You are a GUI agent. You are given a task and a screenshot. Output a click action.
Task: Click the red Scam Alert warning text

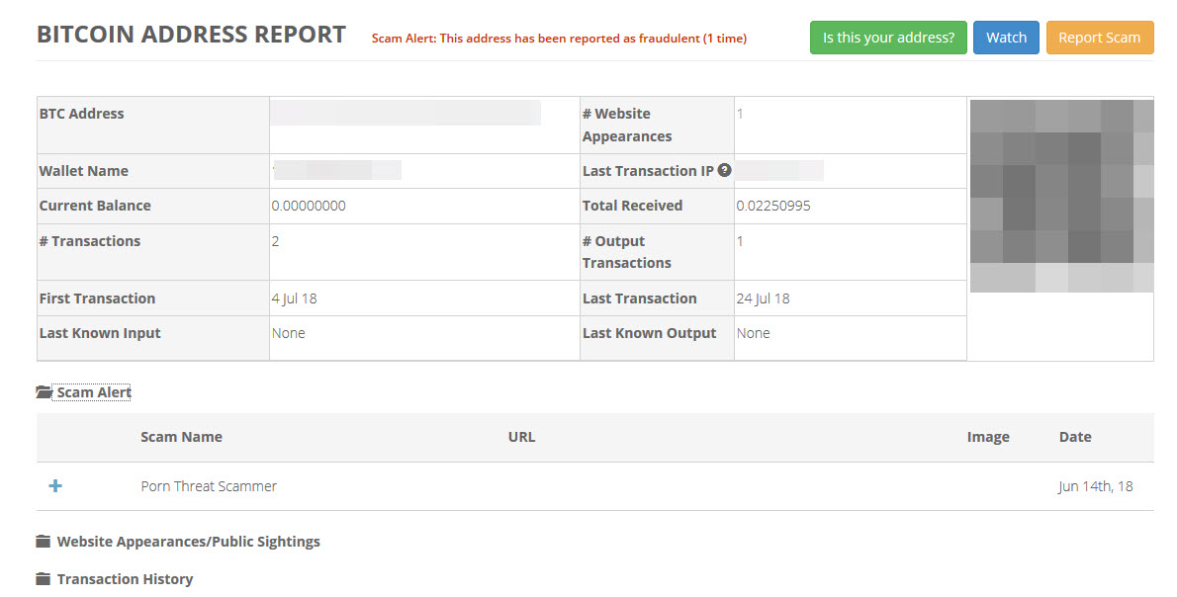coord(559,39)
